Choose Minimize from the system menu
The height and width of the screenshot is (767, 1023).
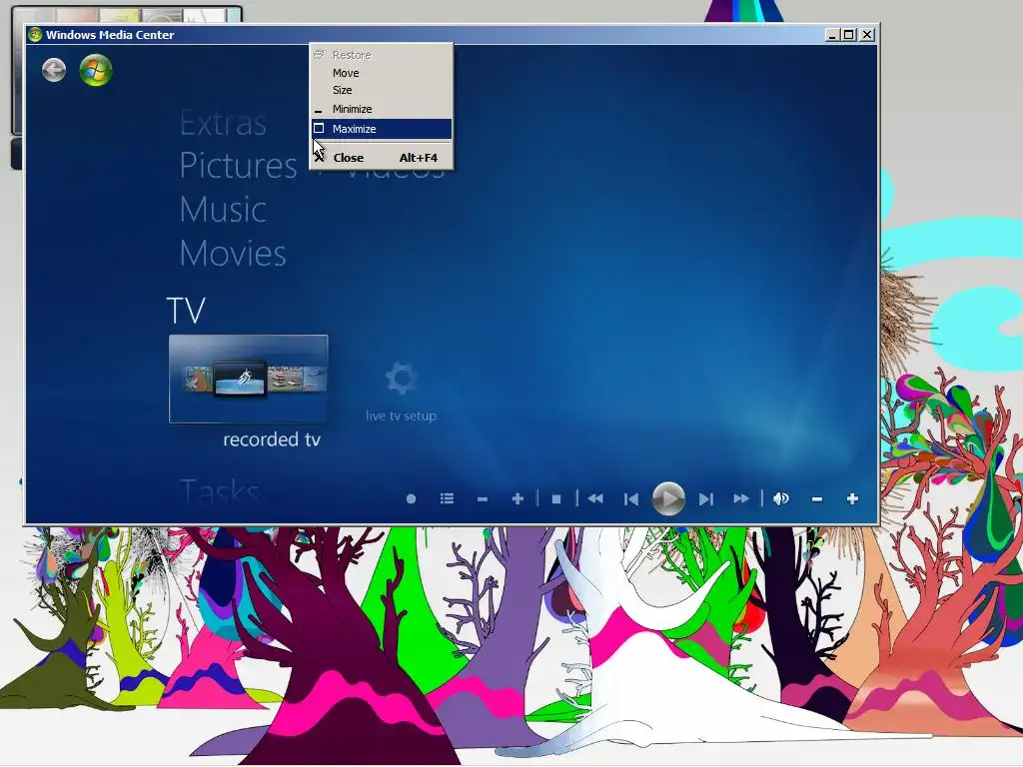click(x=381, y=109)
